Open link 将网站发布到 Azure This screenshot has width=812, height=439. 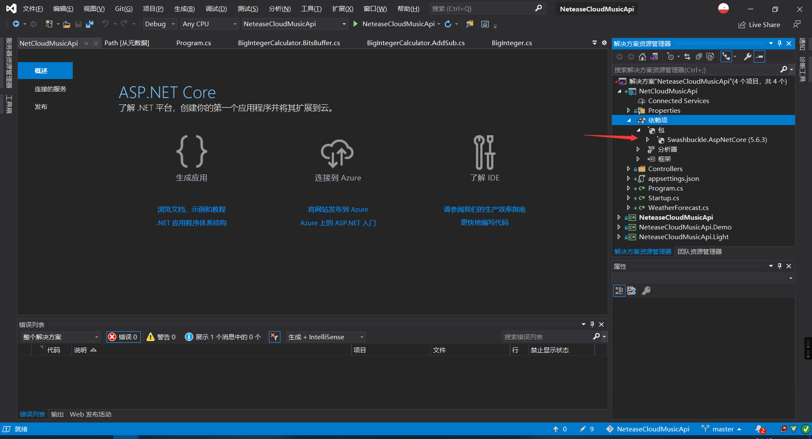pos(338,210)
